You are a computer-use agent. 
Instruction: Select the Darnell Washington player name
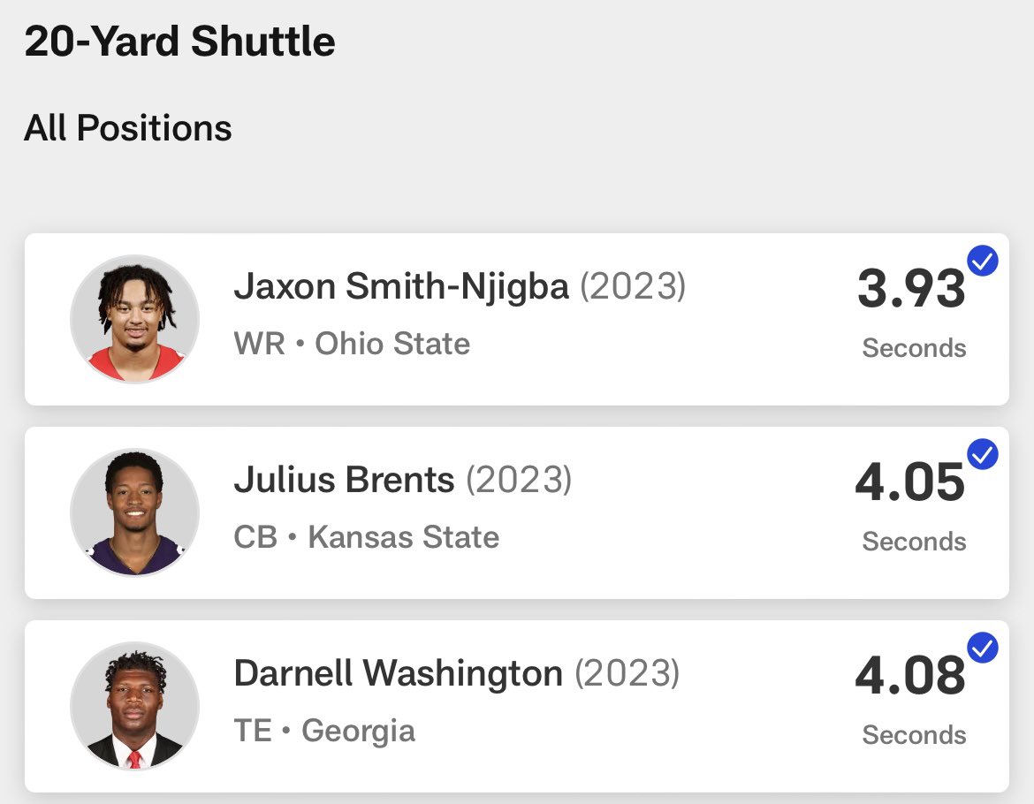point(399,673)
